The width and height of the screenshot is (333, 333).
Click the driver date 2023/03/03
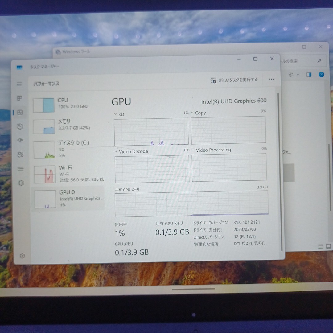245,229
